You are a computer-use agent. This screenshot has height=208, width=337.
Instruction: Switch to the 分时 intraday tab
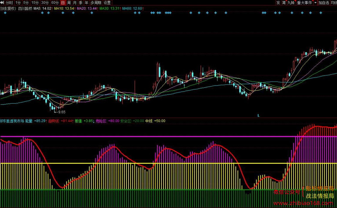coord(9,3)
